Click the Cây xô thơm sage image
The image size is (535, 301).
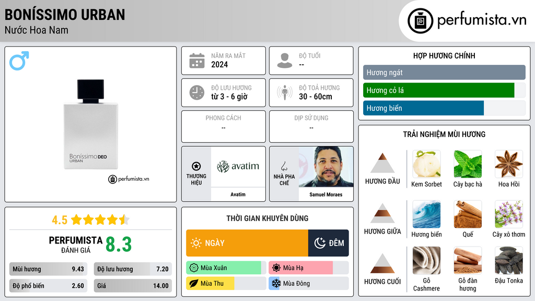[x=509, y=214]
